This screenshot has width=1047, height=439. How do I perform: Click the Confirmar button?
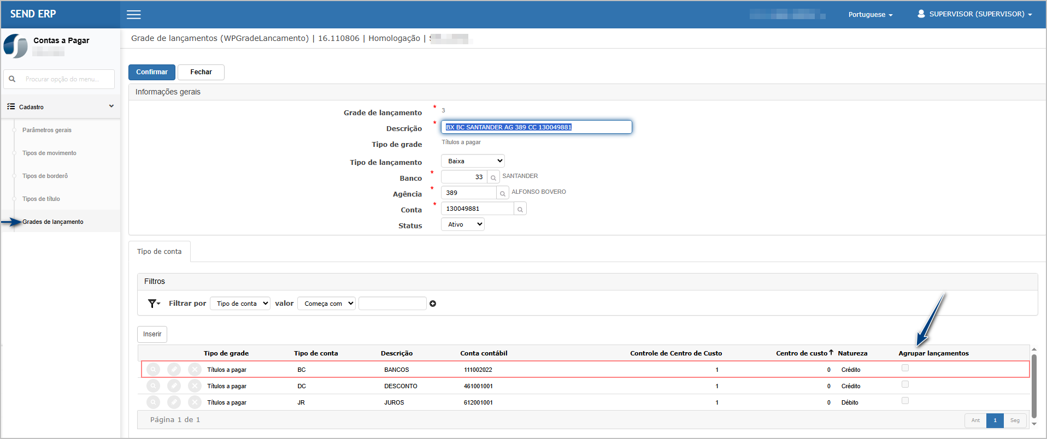pos(152,72)
